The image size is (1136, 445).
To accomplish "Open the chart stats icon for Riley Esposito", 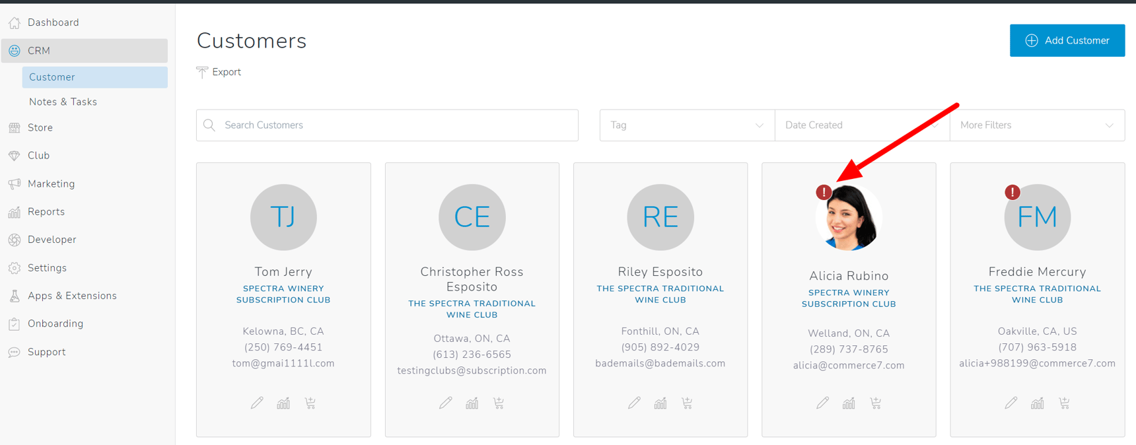I will click(660, 403).
